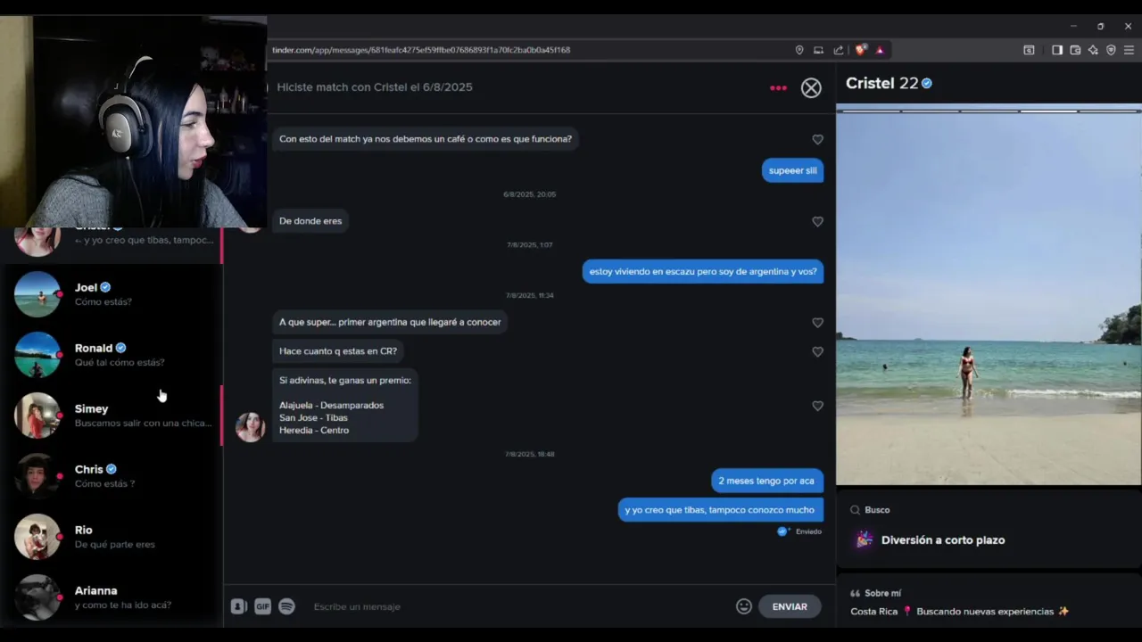The image size is (1142, 642).
Task: Click 'Hiciste match con Cristel el 6/8/2025'
Action: click(x=375, y=87)
